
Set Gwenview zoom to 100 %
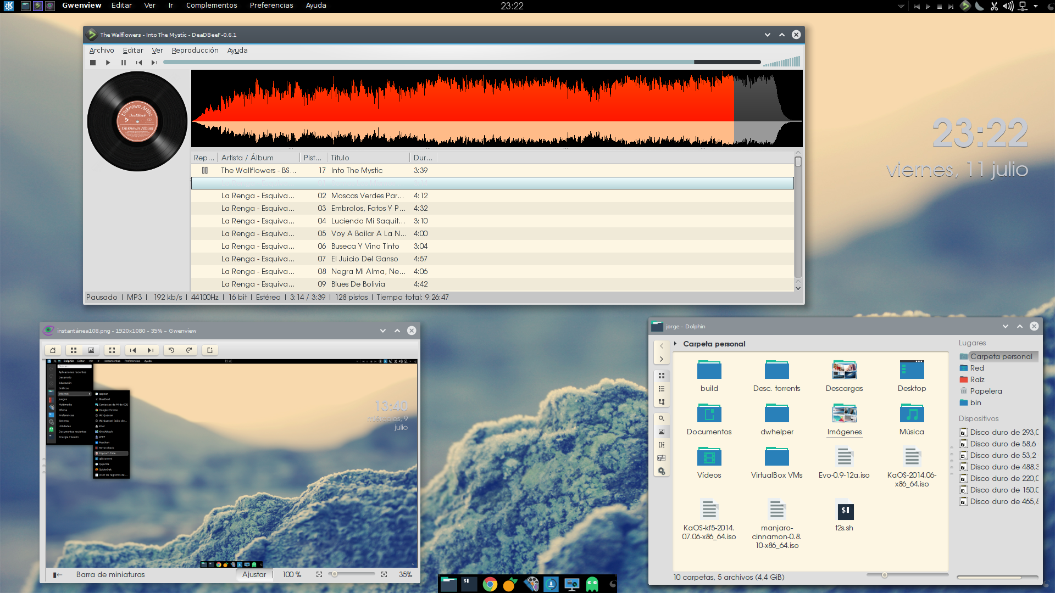click(292, 575)
